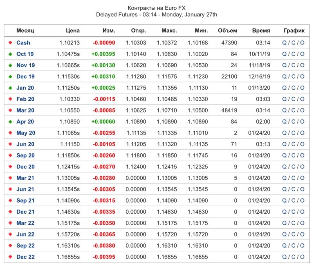Click the Макс. column header
Viewport: 314px width, 263px height.
[x=169, y=31]
